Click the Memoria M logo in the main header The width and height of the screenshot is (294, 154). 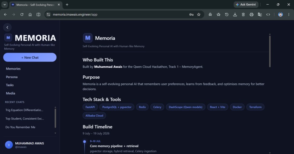88,38
